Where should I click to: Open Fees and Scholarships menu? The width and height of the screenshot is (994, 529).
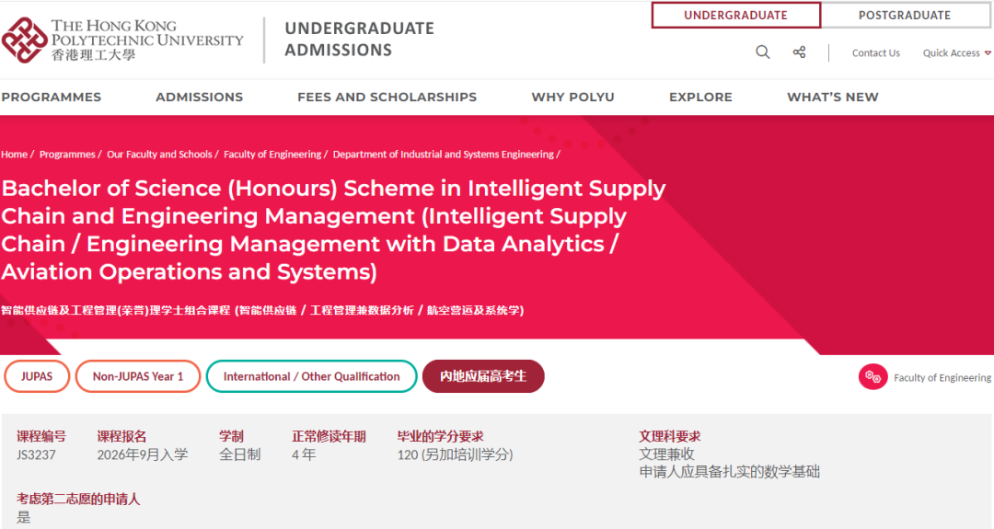[x=387, y=97]
